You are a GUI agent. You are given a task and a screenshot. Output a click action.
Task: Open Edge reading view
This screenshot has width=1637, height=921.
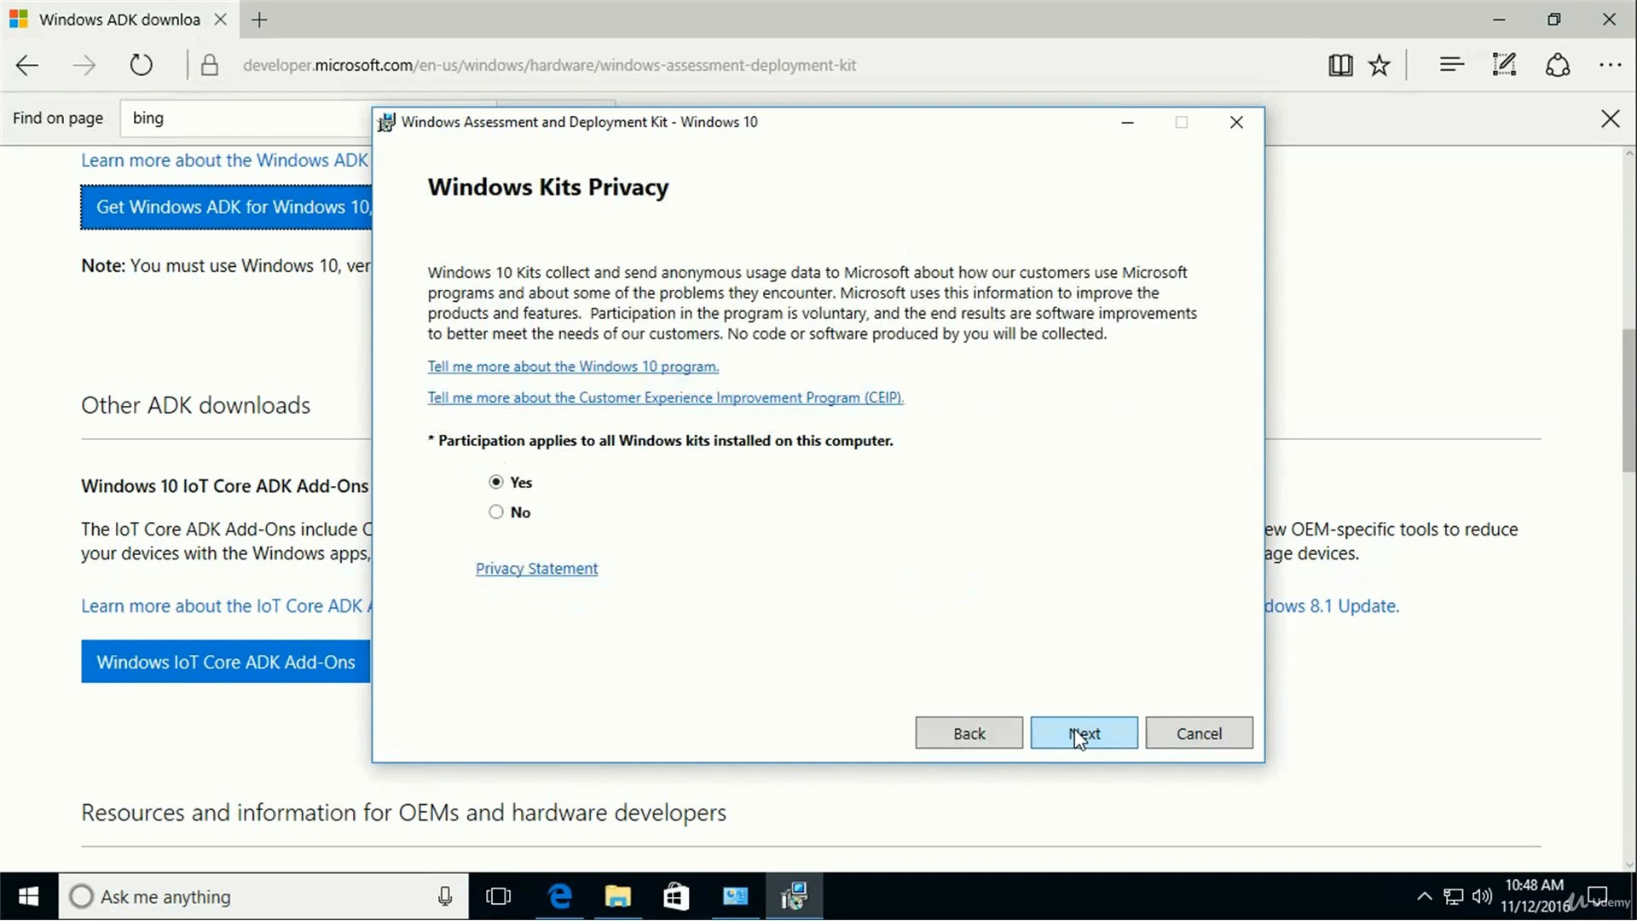pyautogui.click(x=1340, y=66)
